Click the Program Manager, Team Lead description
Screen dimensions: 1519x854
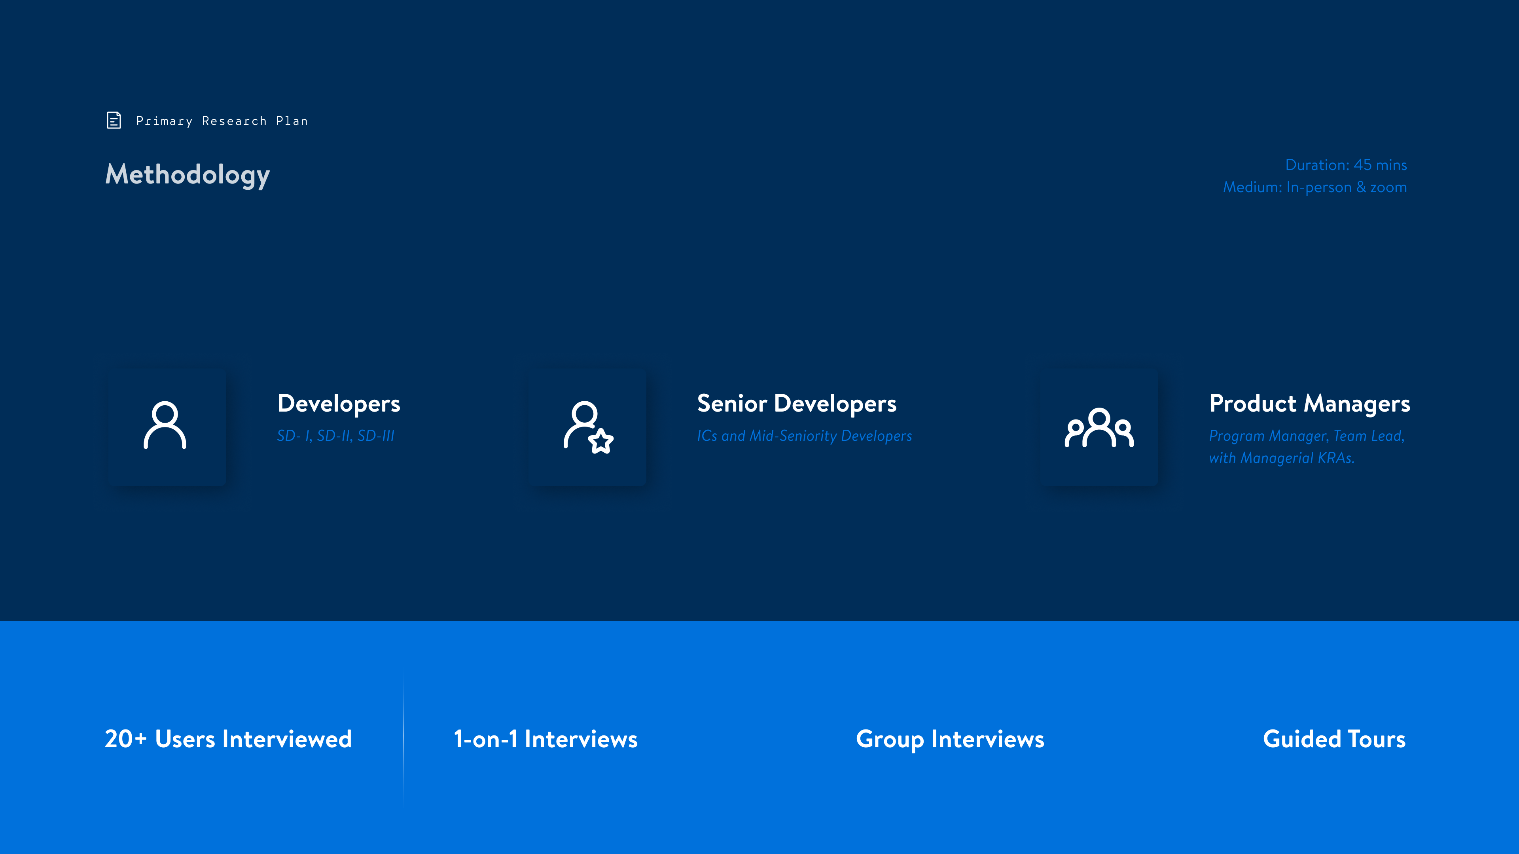[1307, 447]
